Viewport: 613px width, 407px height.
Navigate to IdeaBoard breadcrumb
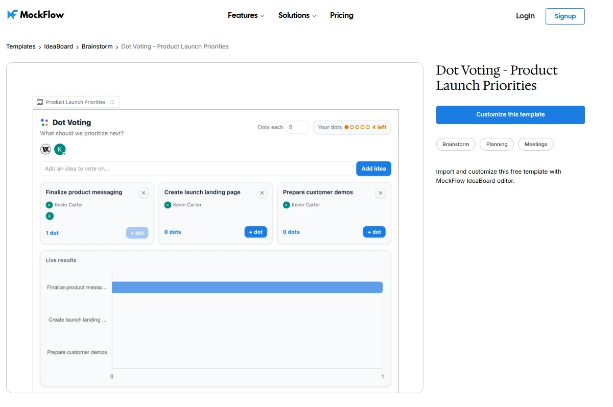(58, 46)
